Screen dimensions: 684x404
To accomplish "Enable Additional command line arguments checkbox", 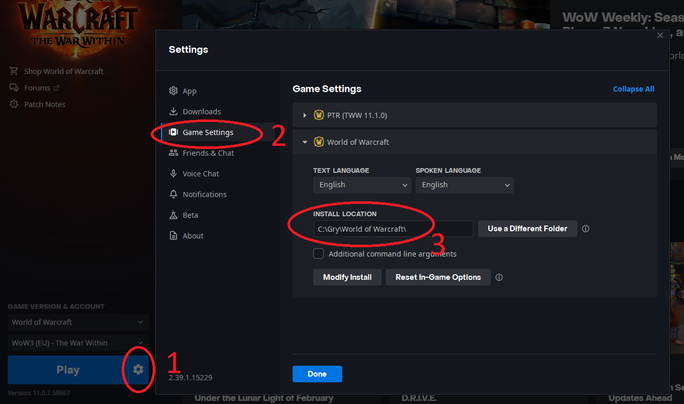I will pyautogui.click(x=319, y=254).
